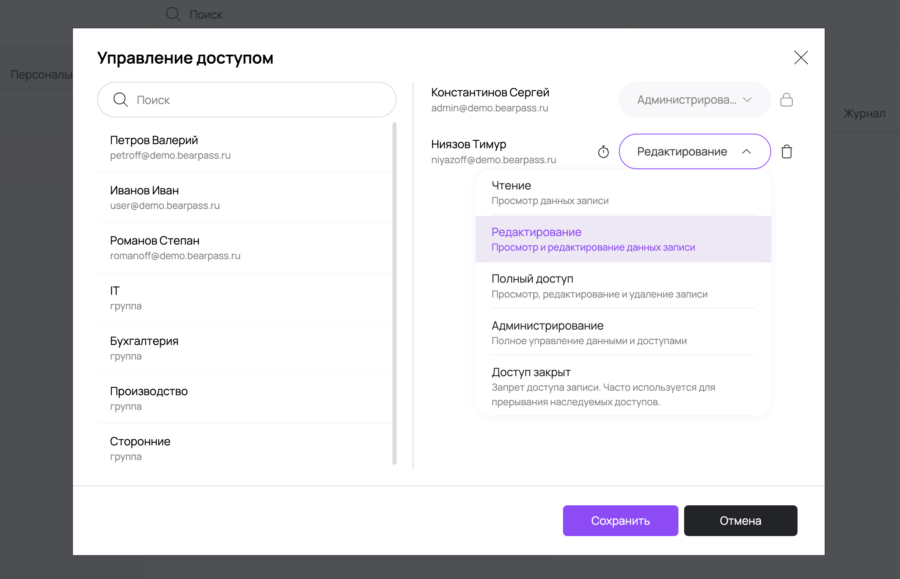This screenshot has width=900, height=579.
Task: Click the Поиск input field in the modal
Action: click(246, 100)
